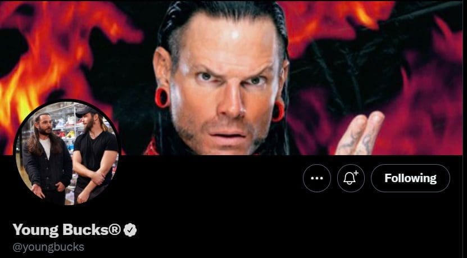Screen dimensions: 467x258
Task: Open the Young Bucks profile picture
Action: click(67, 153)
